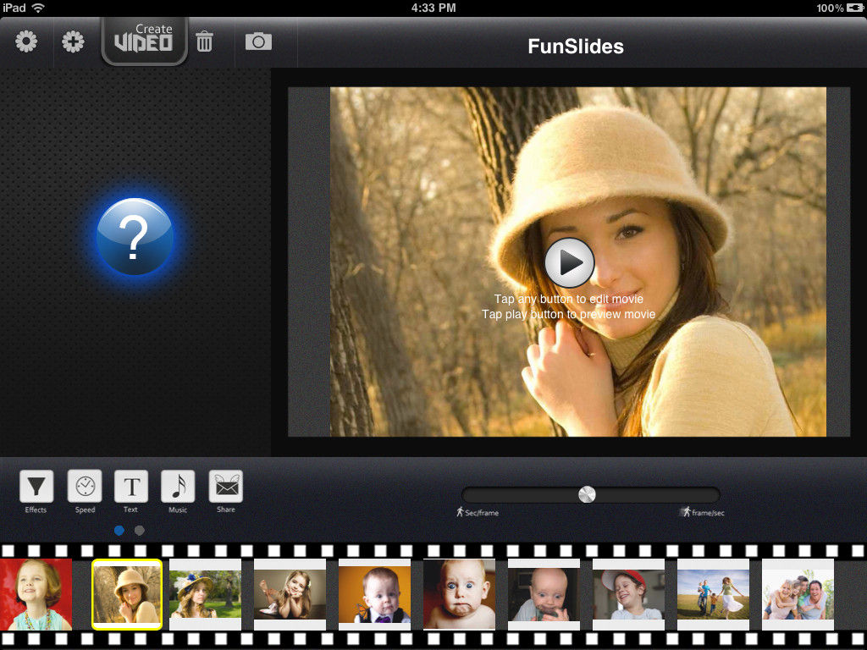Viewport: 867px width, 650px height.
Task: Select girl on red background thumbnail
Action: [x=36, y=594]
